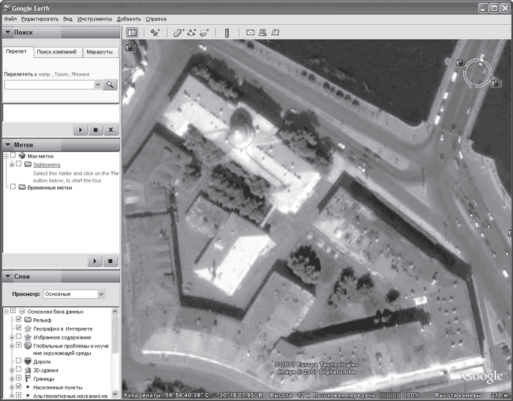Toggle the sidebar panel toolbar icon

pos(132,32)
